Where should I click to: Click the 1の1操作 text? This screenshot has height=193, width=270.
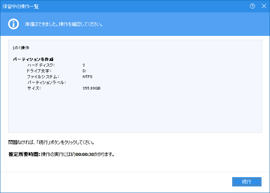point(21,48)
